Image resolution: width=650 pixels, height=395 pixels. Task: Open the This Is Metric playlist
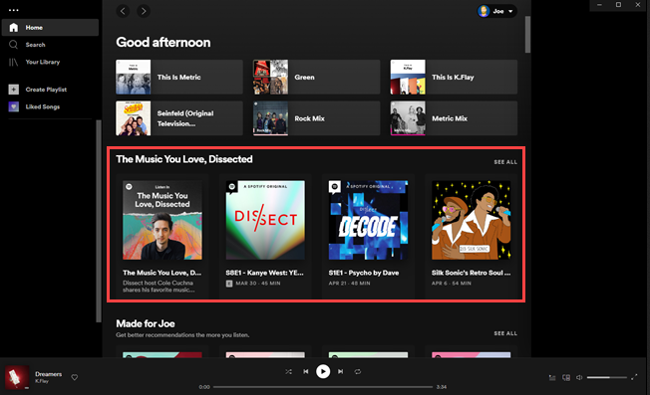point(179,77)
